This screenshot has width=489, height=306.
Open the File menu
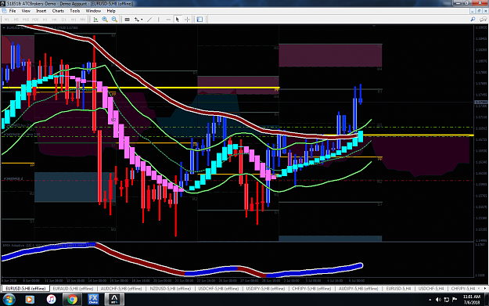point(13,11)
